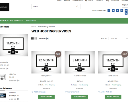Click the search magnifier icon
Image resolution: width=128 pixels, height=104 pixels.
click(x=77, y=7)
